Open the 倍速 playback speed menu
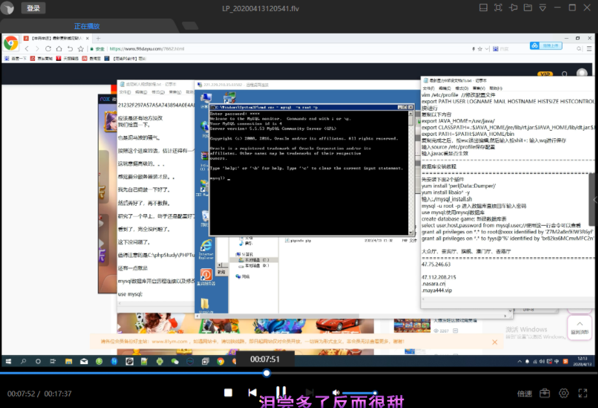This screenshot has width=598, height=408. click(524, 394)
